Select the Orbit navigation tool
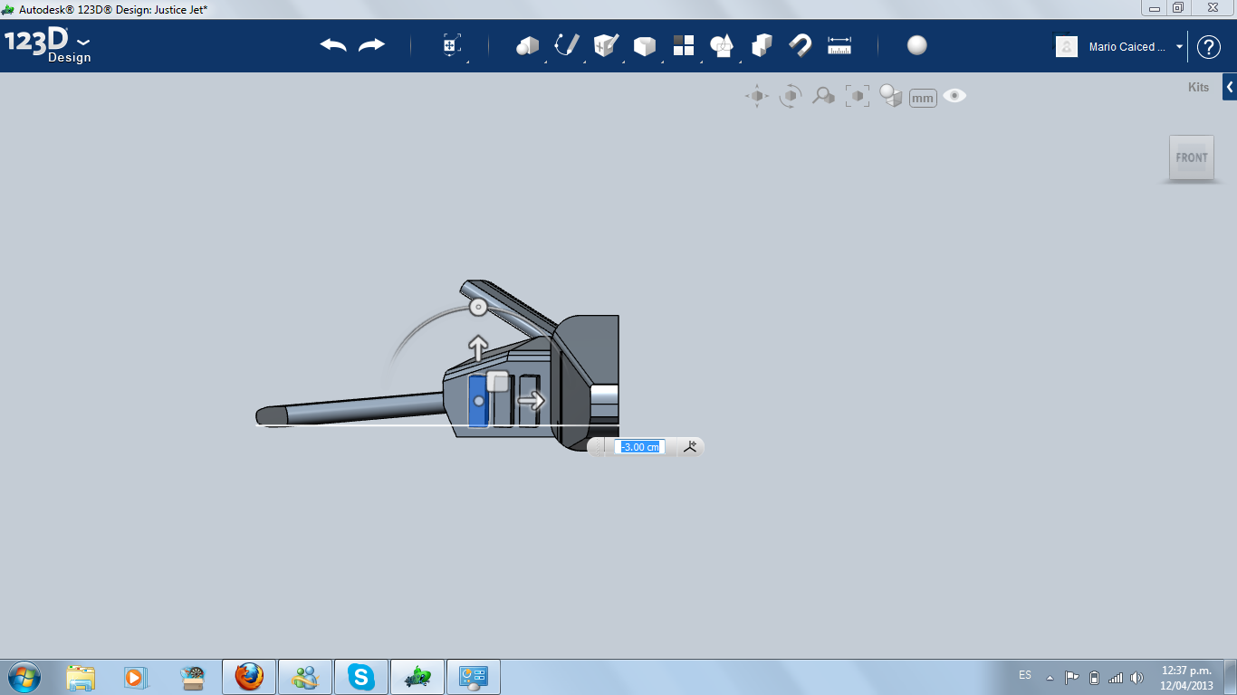This screenshot has height=695, width=1237. (x=791, y=96)
